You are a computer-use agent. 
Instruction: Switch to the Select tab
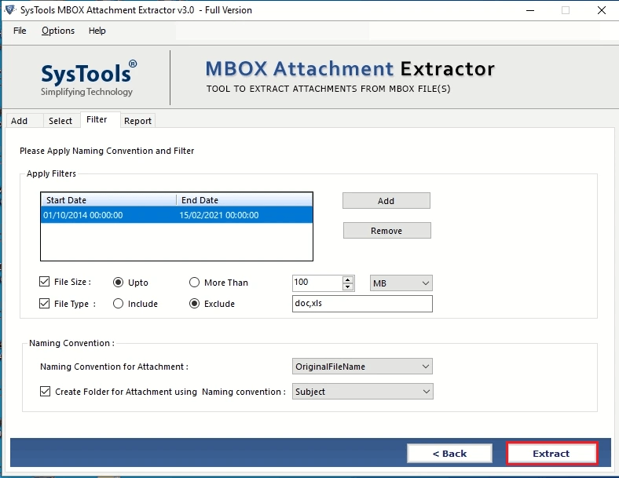[60, 121]
